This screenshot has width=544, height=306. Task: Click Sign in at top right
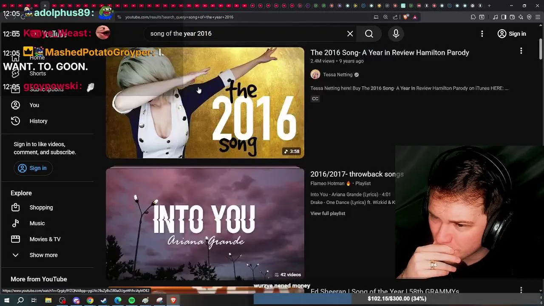(x=512, y=34)
